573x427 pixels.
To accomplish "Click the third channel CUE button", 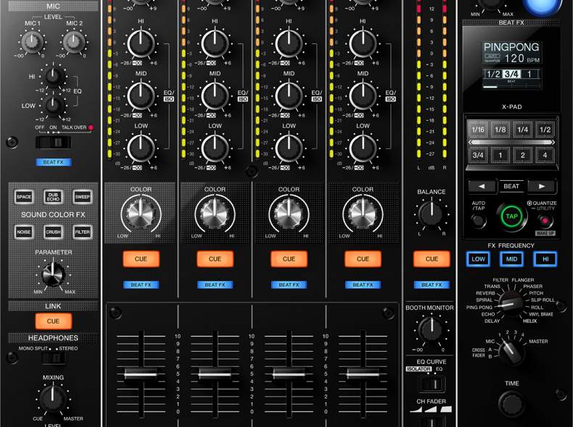I will 289,259.
